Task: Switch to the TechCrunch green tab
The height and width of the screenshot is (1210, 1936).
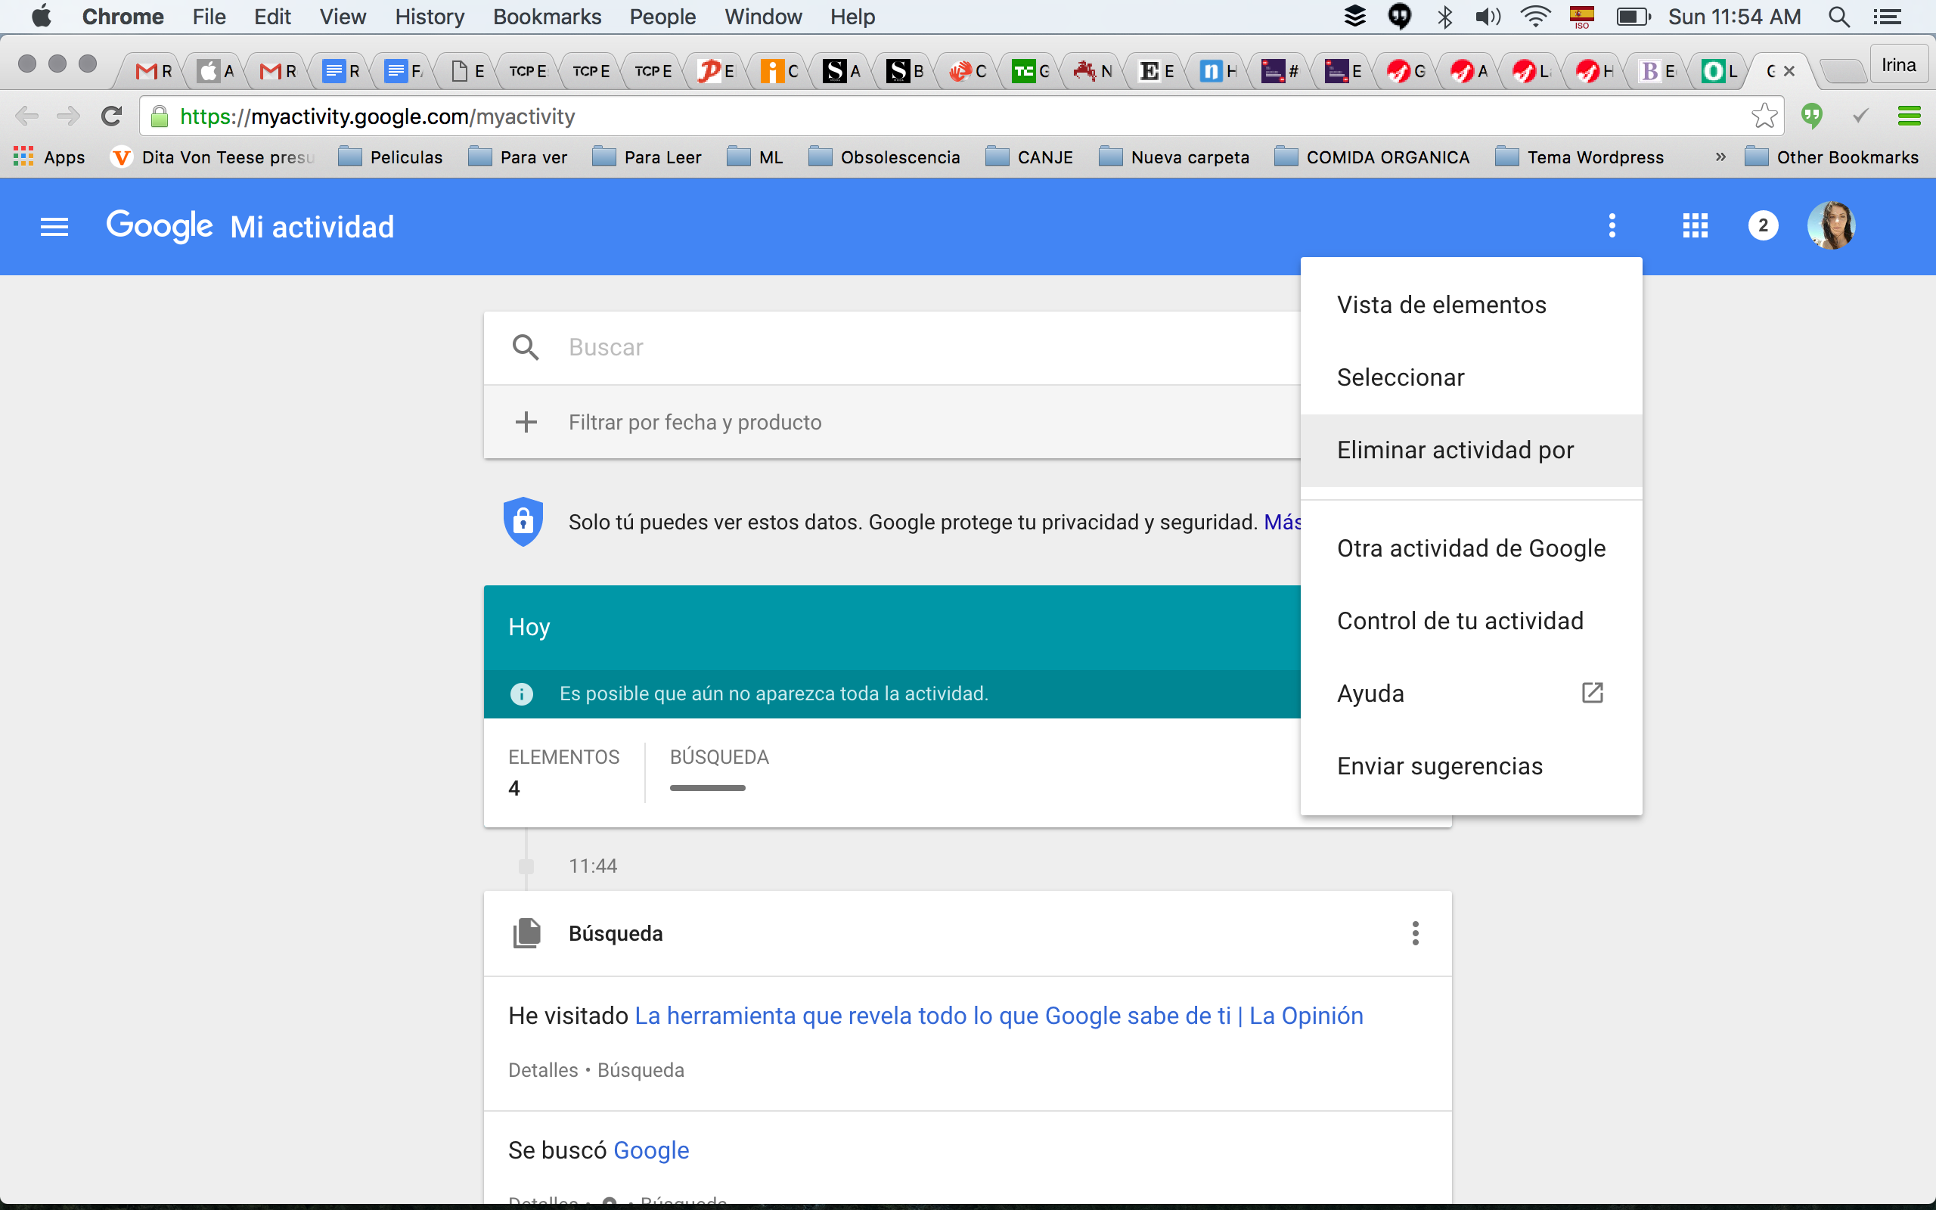Action: (1031, 71)
